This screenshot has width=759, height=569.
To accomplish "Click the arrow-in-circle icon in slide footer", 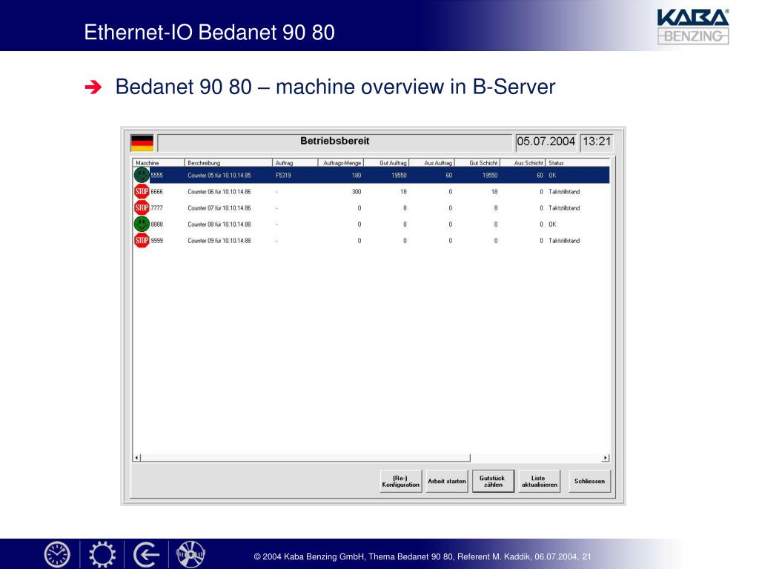I will click(146, 554).
